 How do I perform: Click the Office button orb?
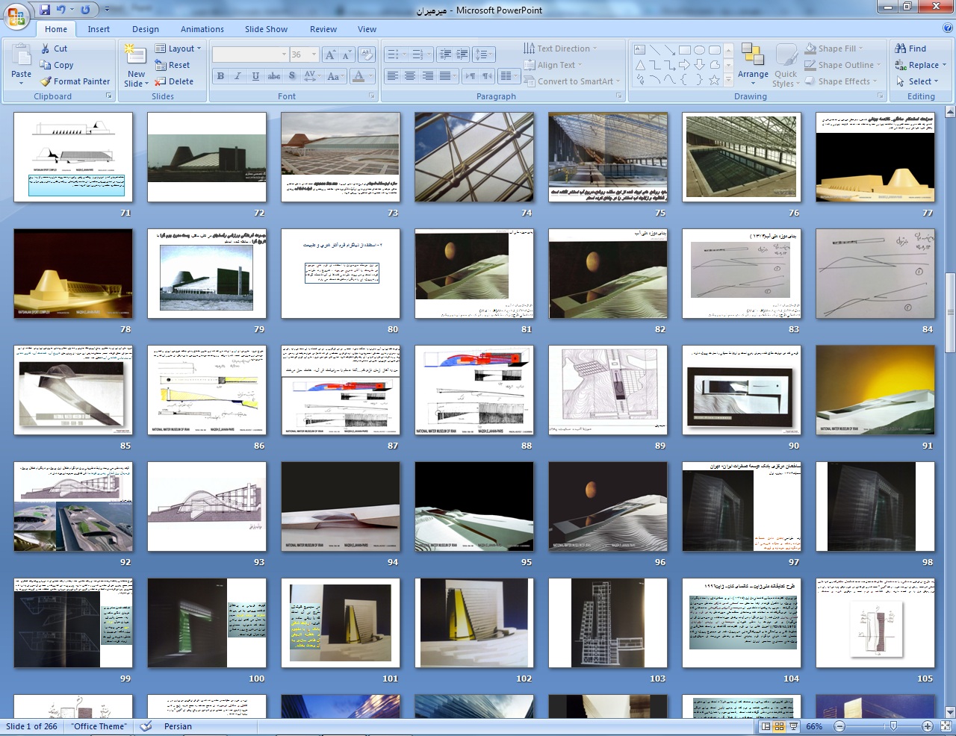(x=16, y=16)
